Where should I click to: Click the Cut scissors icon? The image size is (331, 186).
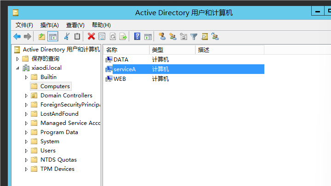[x=67, y=36]
